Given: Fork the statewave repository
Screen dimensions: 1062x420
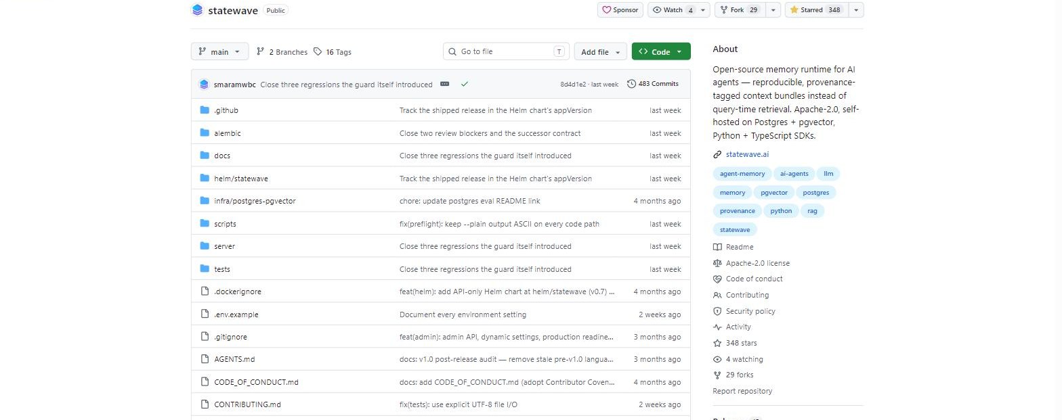Looking at the screenshot, I should [739, 10].
